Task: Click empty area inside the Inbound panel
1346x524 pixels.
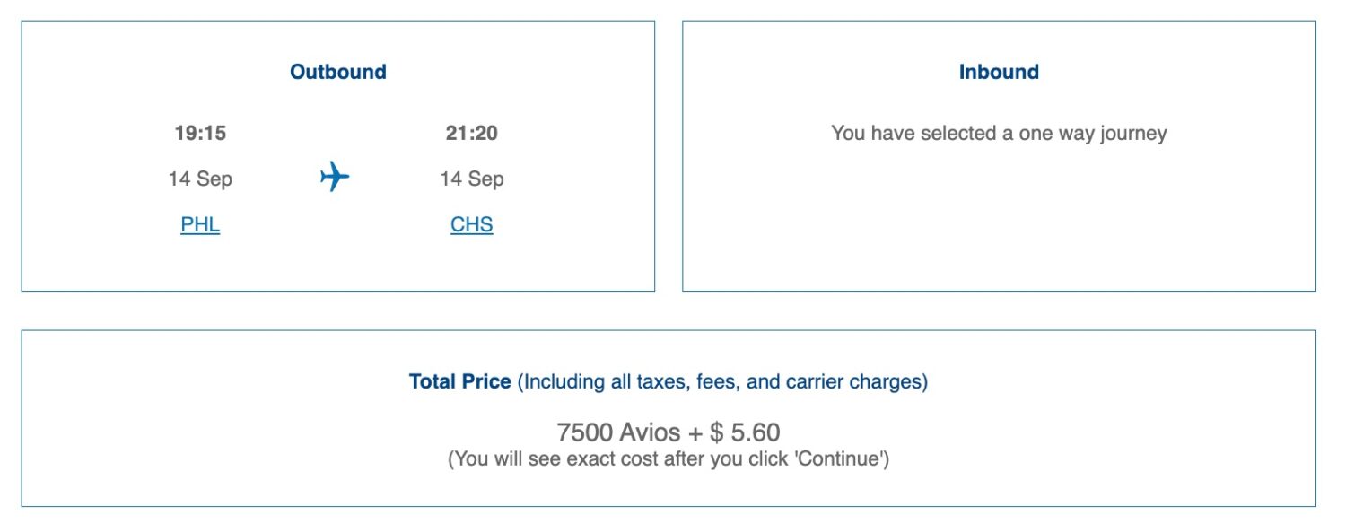Action: coord(999,224)
